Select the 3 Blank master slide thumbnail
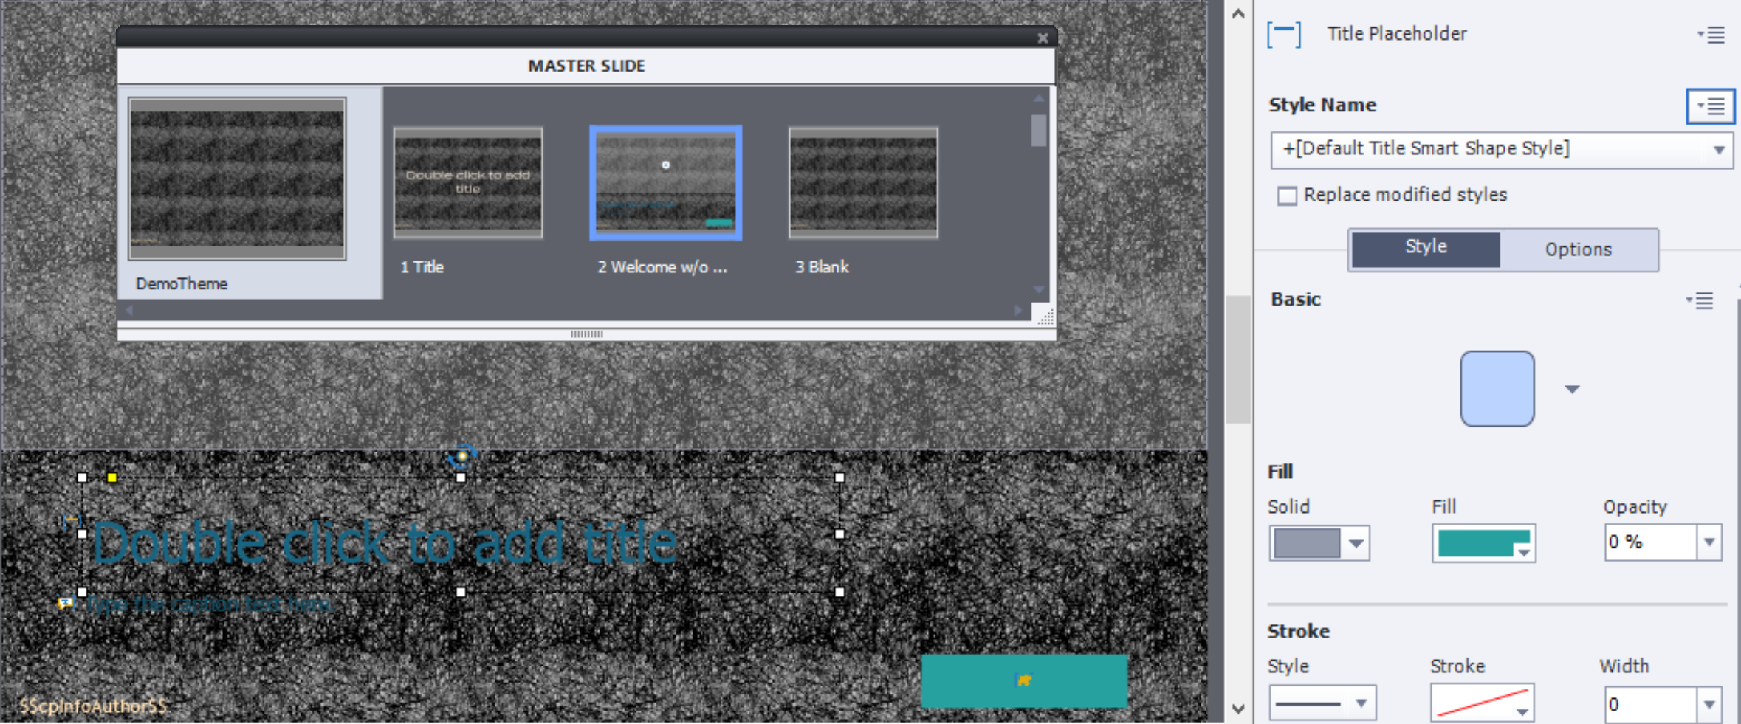This screenshot has height=724, width=1741. [863, 182]
